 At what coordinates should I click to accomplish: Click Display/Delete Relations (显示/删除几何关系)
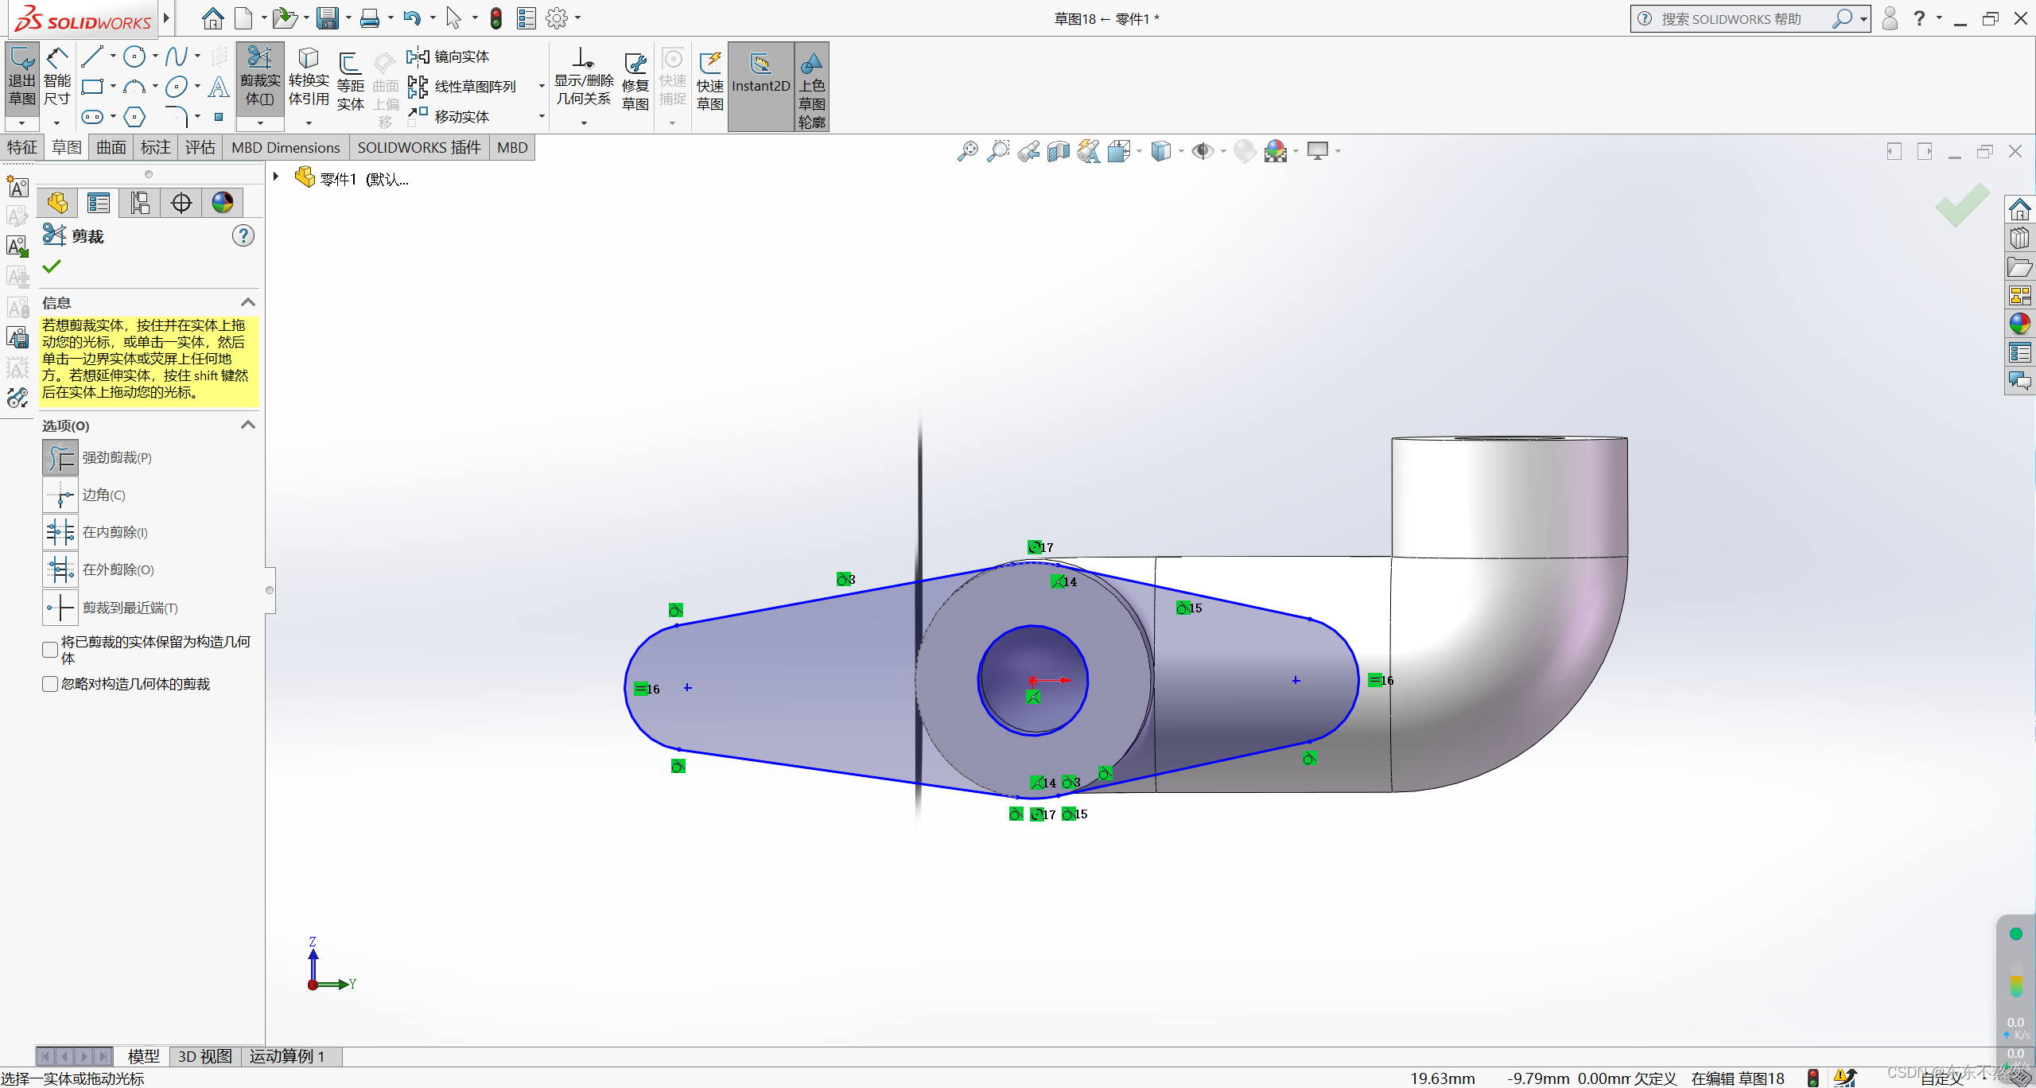[x=584, y=78]
